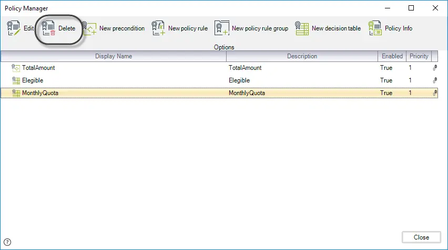Minimize the Policy Manager window

point(388,8)
